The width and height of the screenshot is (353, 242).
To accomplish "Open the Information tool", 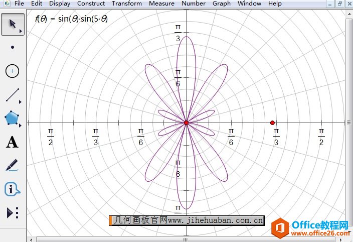I will pos(12,189).
